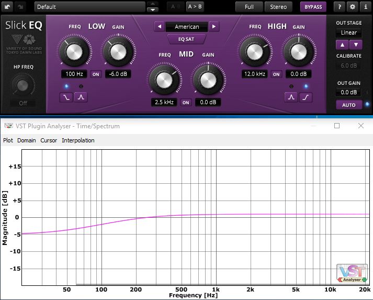Step to previous preset up arrow

tap(153, 4)
